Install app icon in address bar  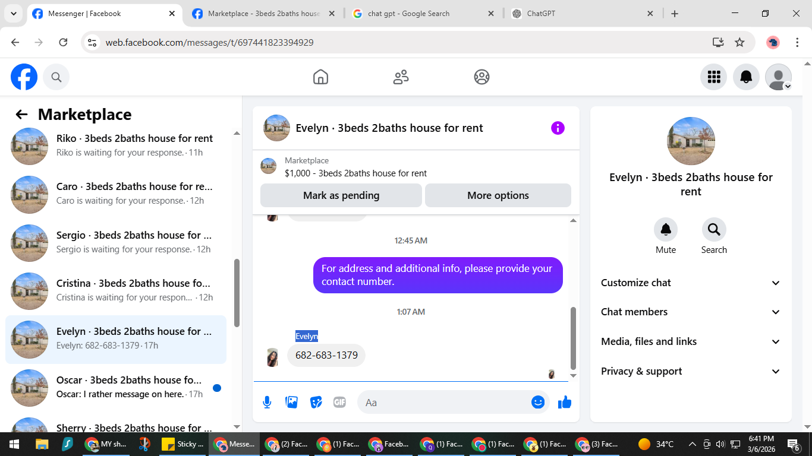point(718,42)
